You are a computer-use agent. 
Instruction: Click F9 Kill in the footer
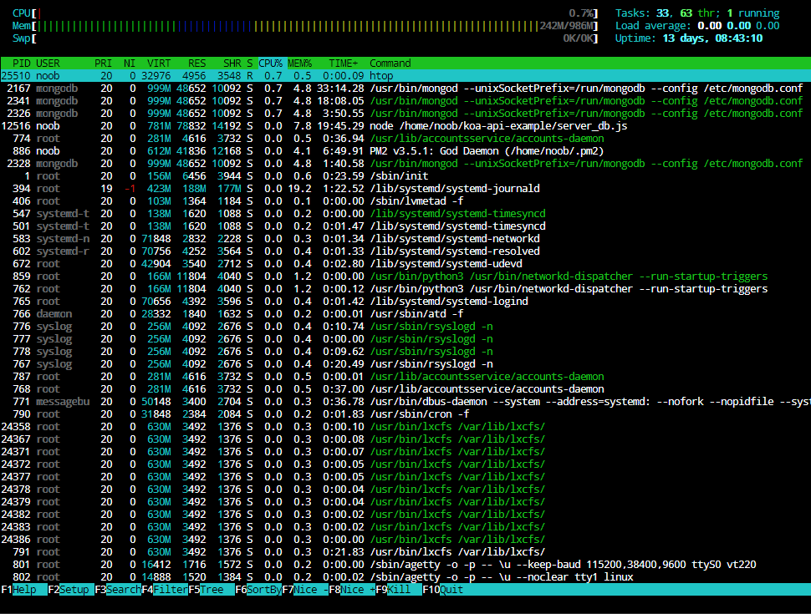399,589
